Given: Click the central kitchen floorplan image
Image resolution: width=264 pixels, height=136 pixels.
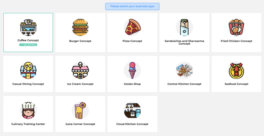Looking at the screenshot, I should tap(184, 70).
